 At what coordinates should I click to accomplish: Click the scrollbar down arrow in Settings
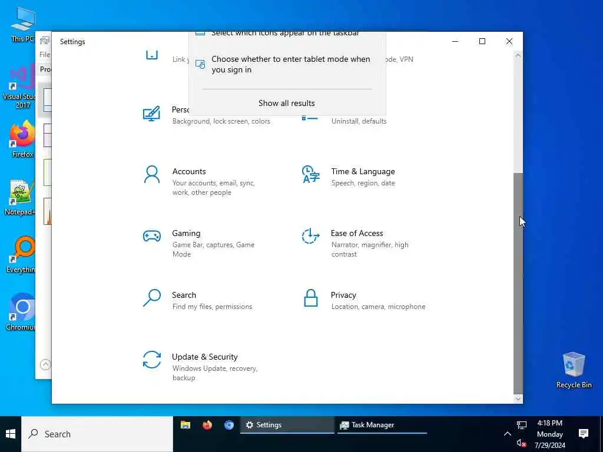(x=518, y=399)
